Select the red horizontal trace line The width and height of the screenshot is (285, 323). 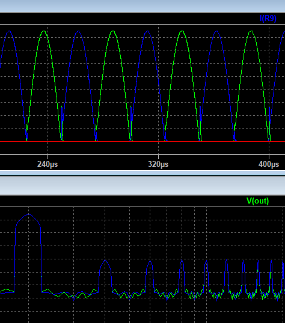click(x=142, y=142)
